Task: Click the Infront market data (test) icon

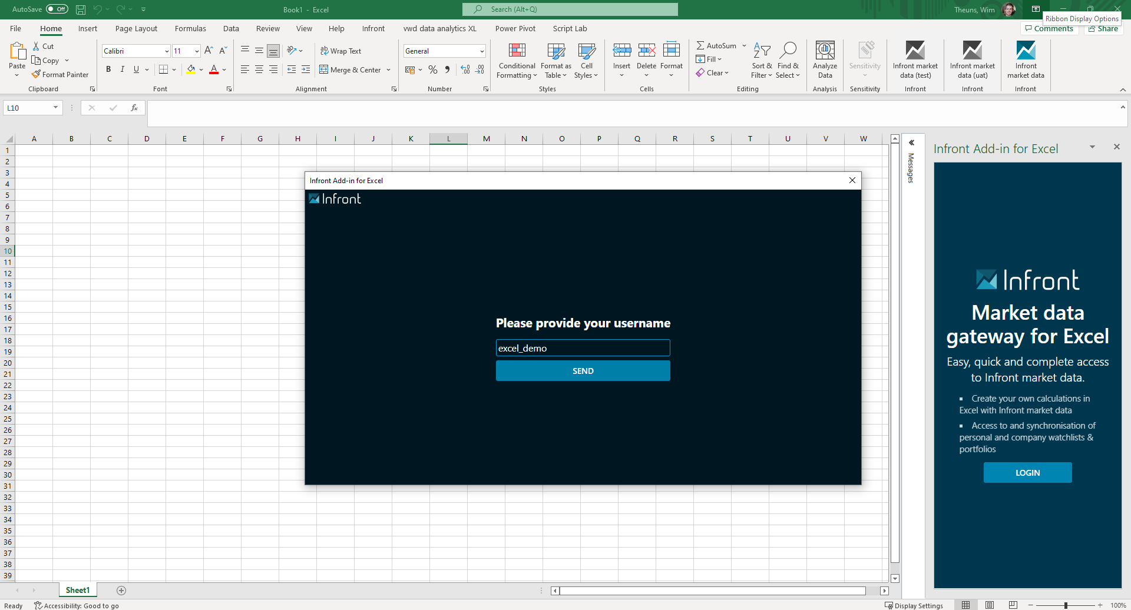Action: pyautogui.click(x=915, y=51)
